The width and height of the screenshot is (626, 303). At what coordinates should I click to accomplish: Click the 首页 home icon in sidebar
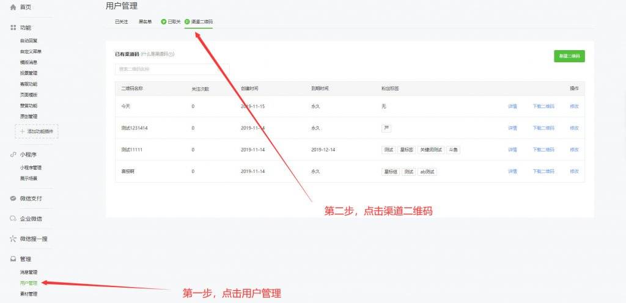pyautogui.click(x=13, y=7)
